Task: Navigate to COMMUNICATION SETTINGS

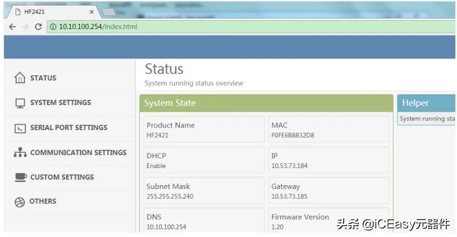Action: (x=70, y=153)
